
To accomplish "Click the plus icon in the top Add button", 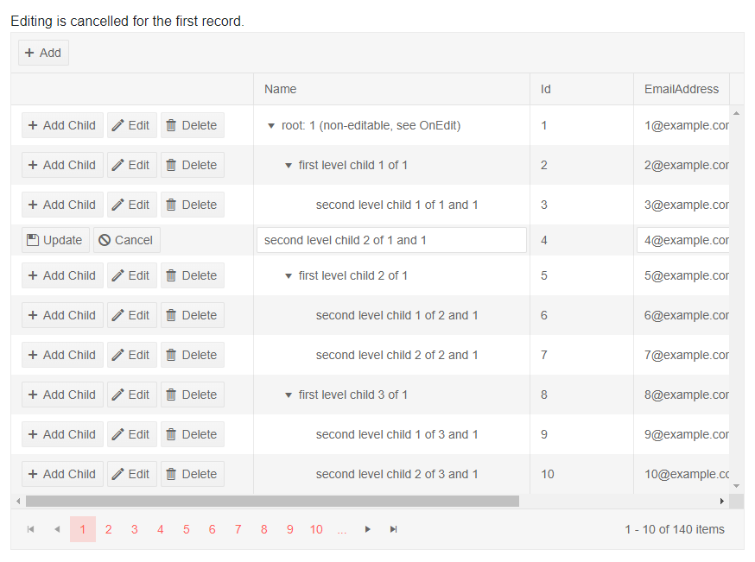I will pyautogui.click(x=30, y=53).
